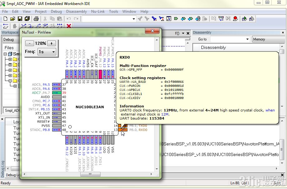Toggle a bookmark with the green tag icon

pyautogui.click(x=176, y=19)
